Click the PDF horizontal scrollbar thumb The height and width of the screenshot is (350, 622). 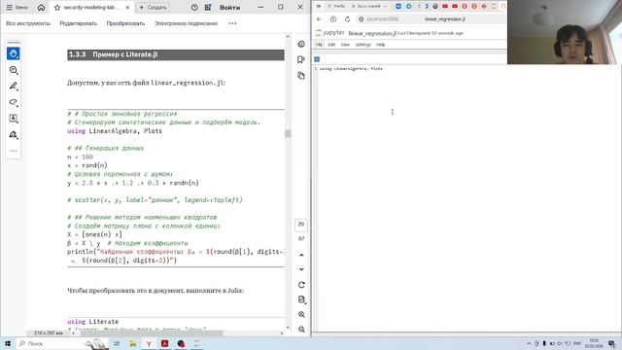[x=152, y=332]
